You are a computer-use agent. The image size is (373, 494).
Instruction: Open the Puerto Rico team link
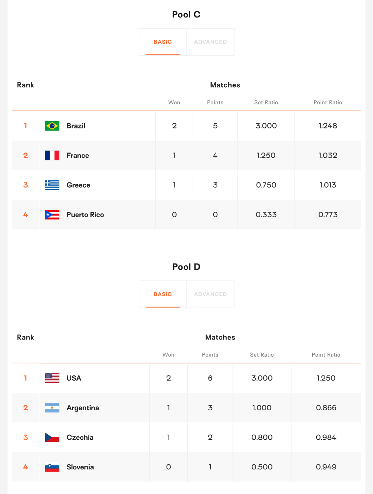tap(85, 215)
